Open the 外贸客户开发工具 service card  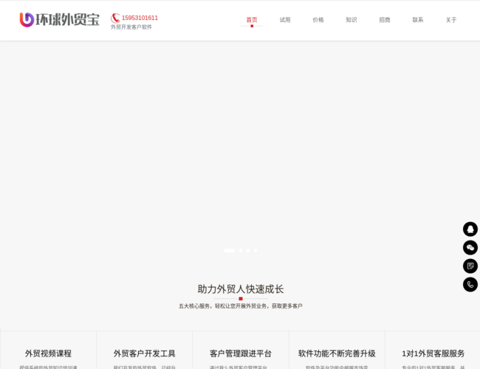[x=145, y=350]
